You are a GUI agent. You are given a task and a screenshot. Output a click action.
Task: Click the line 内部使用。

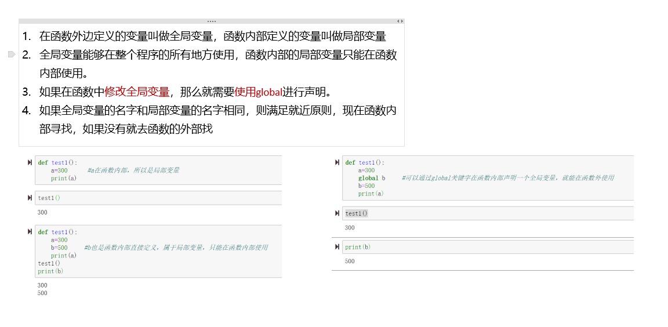pos(63,73)
